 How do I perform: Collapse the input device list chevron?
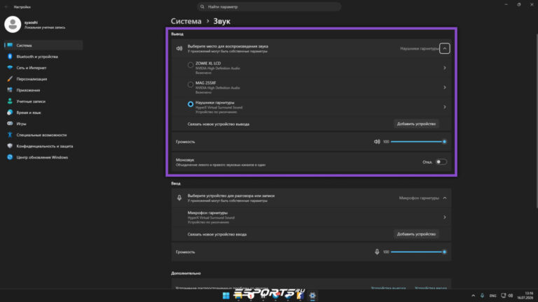click(x=445, y=198)
